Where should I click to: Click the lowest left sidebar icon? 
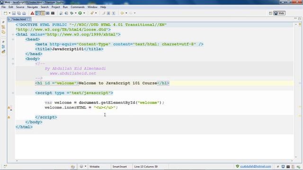tap(3, 51)
